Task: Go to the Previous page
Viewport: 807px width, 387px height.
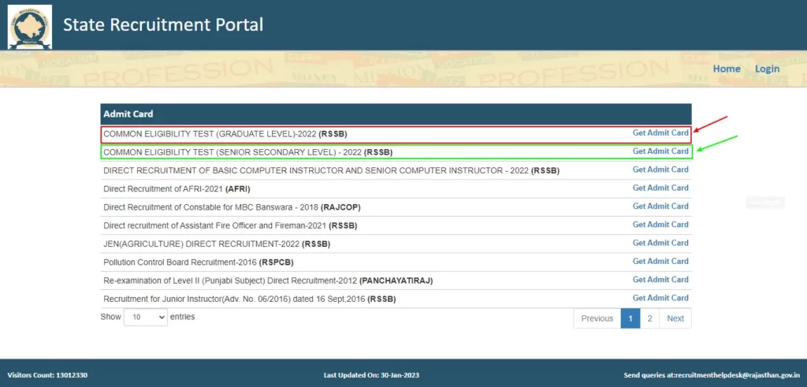Action: pos(597,318)
